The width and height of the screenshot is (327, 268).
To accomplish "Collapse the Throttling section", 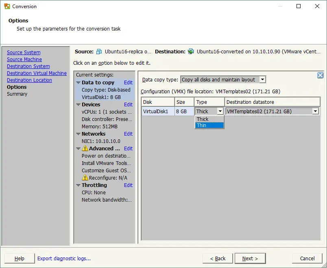I will point(78,185).
